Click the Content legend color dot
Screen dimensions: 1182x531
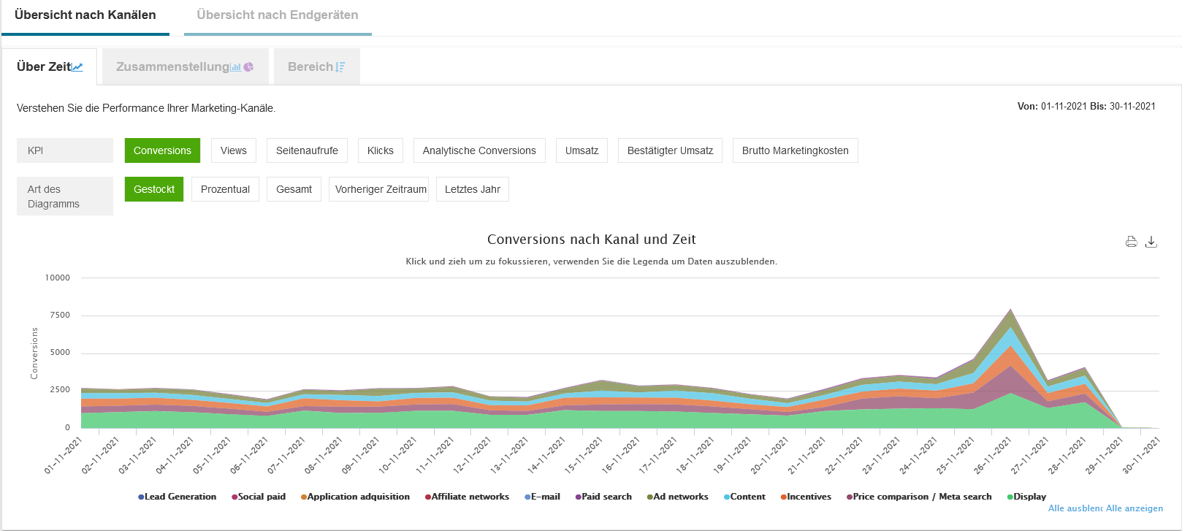coord(727,497)
